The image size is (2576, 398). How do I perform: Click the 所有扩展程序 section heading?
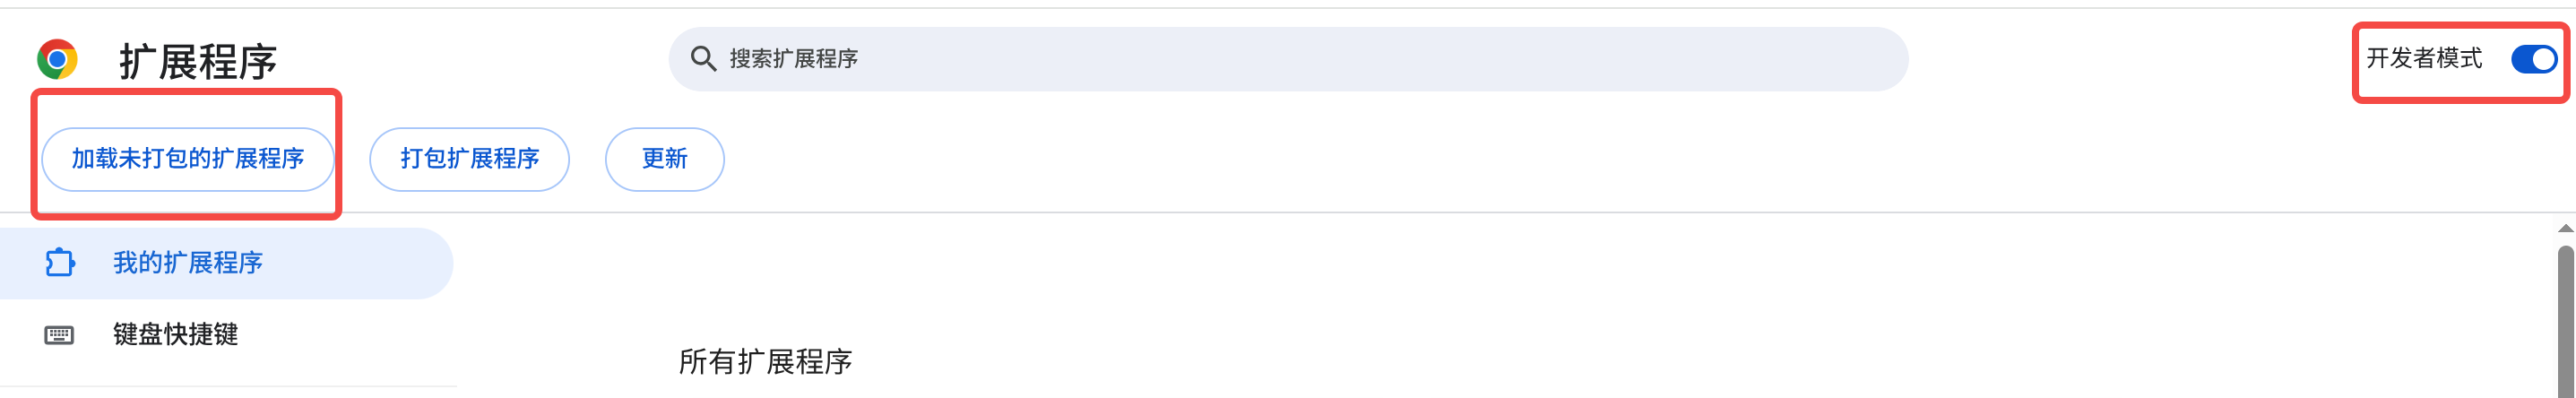point(765,362)
